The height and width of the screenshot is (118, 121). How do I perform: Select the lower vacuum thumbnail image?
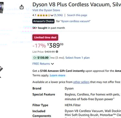[x=1, y=72]
